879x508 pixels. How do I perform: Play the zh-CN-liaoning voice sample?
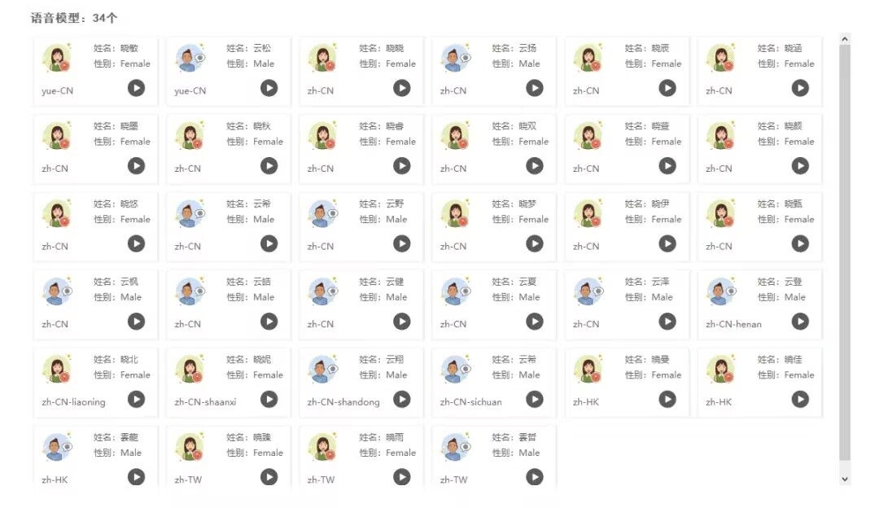136,399
